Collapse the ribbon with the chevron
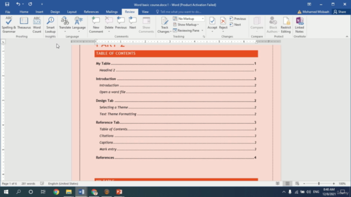The image size is (351, 197). point(347,37)
